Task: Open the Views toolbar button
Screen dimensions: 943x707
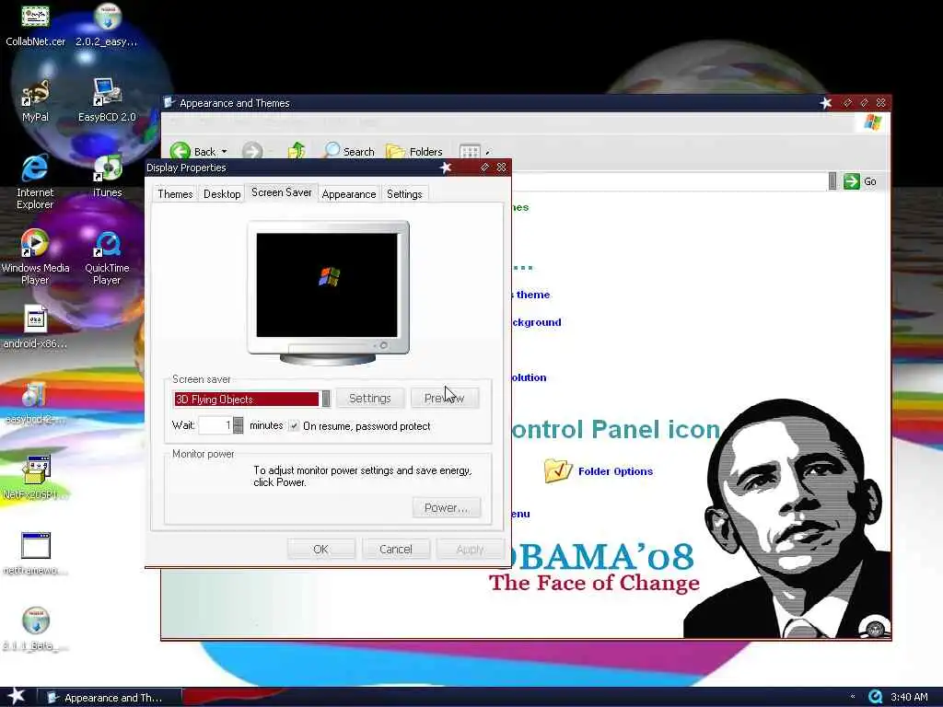Action: pyautogui.click(x=471, y=152)
